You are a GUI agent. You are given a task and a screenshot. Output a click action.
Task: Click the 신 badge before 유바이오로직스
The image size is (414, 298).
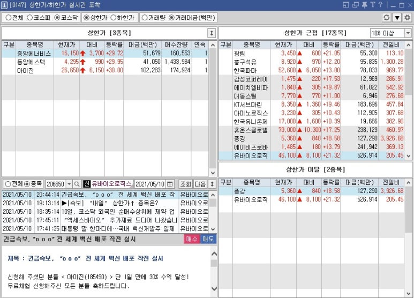click(x=87, y=184)
